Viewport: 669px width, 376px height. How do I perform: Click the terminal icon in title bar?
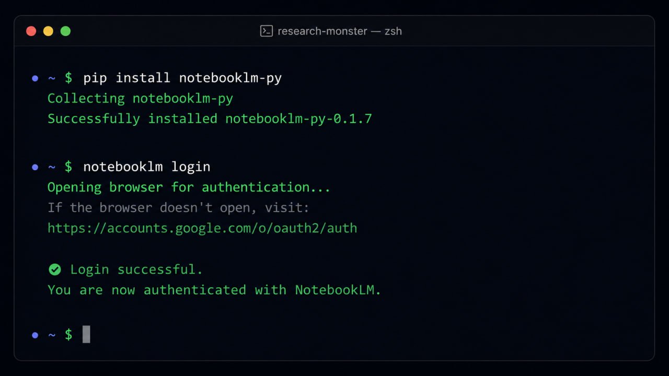coord(267,31)
